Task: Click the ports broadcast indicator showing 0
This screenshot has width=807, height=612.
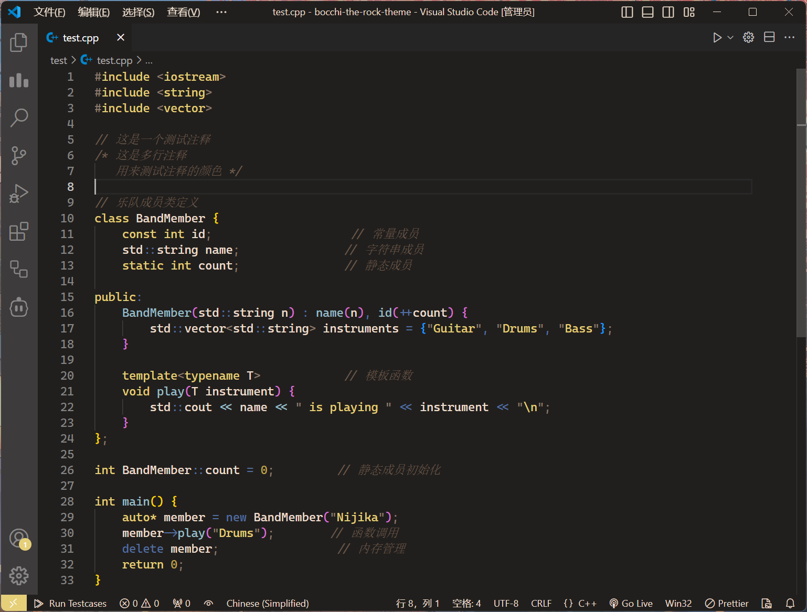Action: 182,604
